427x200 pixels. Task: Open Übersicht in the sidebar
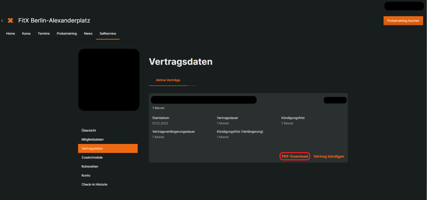tap(89, 130)
